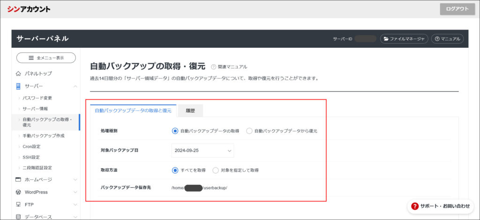Click the サーバーID label
The width and height of the screenshot is (480, 220).
point(343,39)
